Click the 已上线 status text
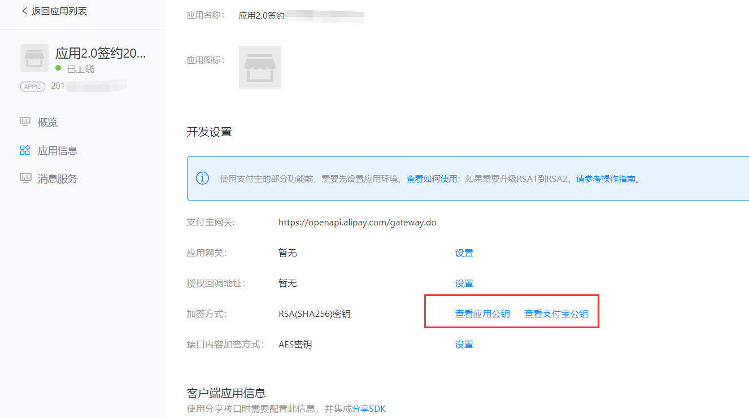 click(80, 69)
